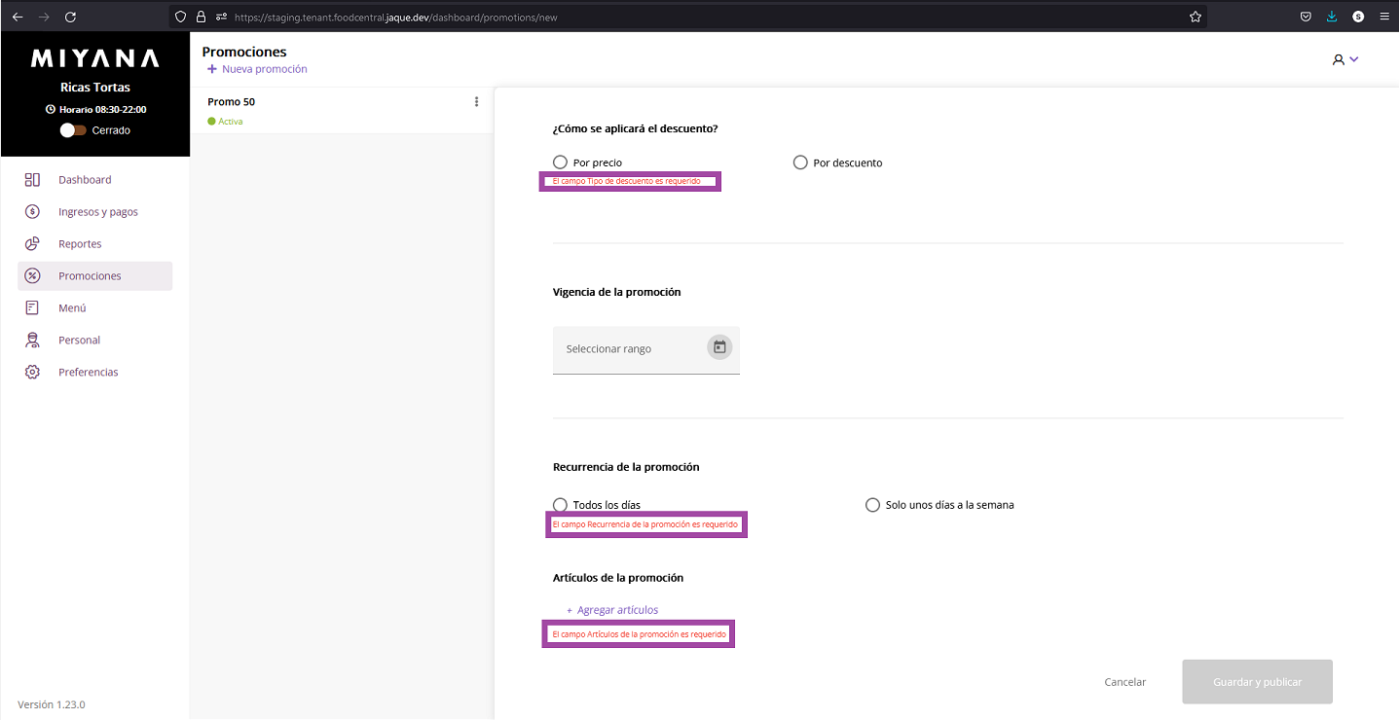Click the Personal staff icon

[x=32, y=340]
